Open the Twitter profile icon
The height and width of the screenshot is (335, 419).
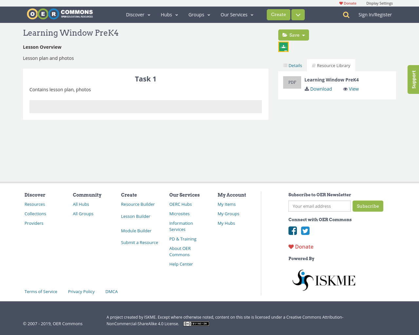point(305,231)
